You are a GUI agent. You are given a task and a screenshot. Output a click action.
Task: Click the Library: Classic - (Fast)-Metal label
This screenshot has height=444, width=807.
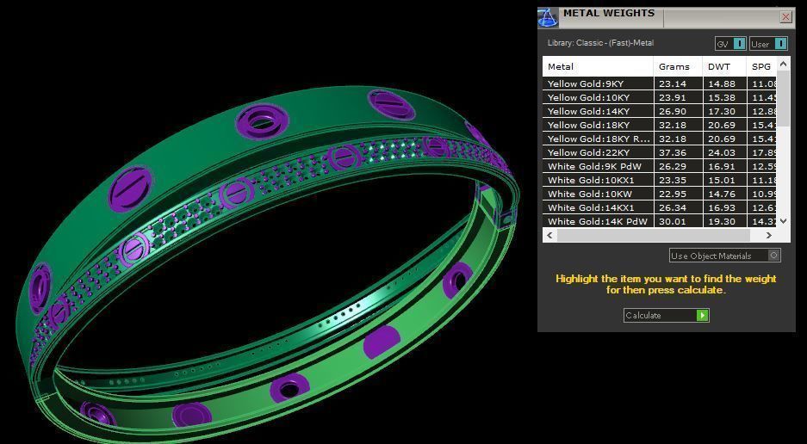click(600, 43)
